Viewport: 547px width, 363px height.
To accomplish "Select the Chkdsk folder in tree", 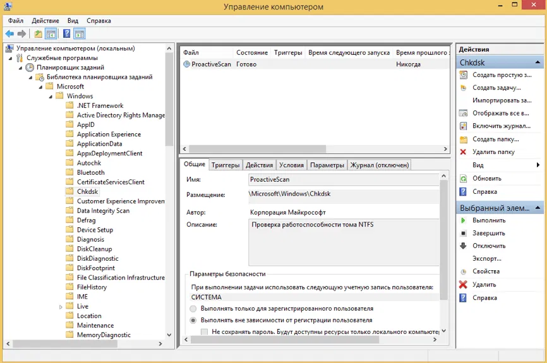I will pos(87,191).
